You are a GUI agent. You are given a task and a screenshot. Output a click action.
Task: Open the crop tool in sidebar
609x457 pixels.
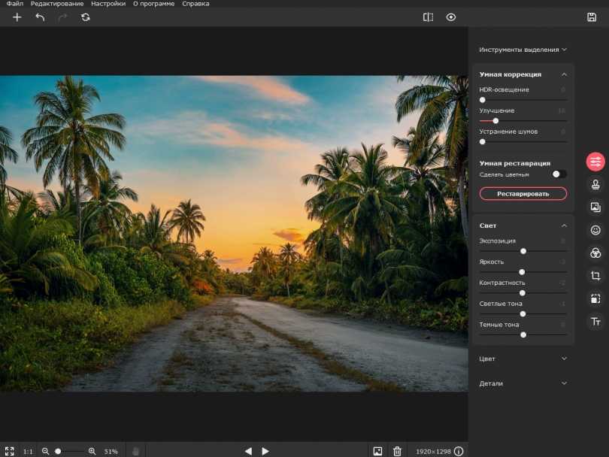coord(595,276)
